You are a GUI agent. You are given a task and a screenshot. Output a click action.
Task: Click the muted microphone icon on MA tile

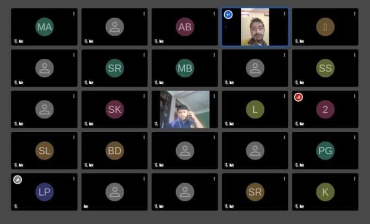click(x=16, y=41)
